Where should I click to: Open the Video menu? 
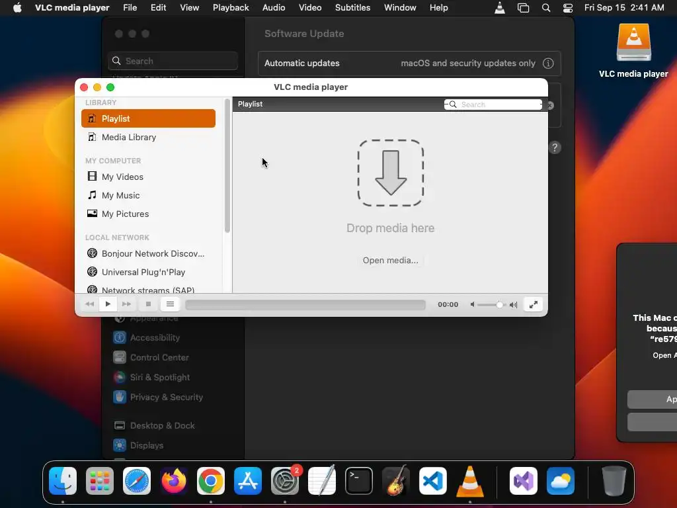click(310, 7)
